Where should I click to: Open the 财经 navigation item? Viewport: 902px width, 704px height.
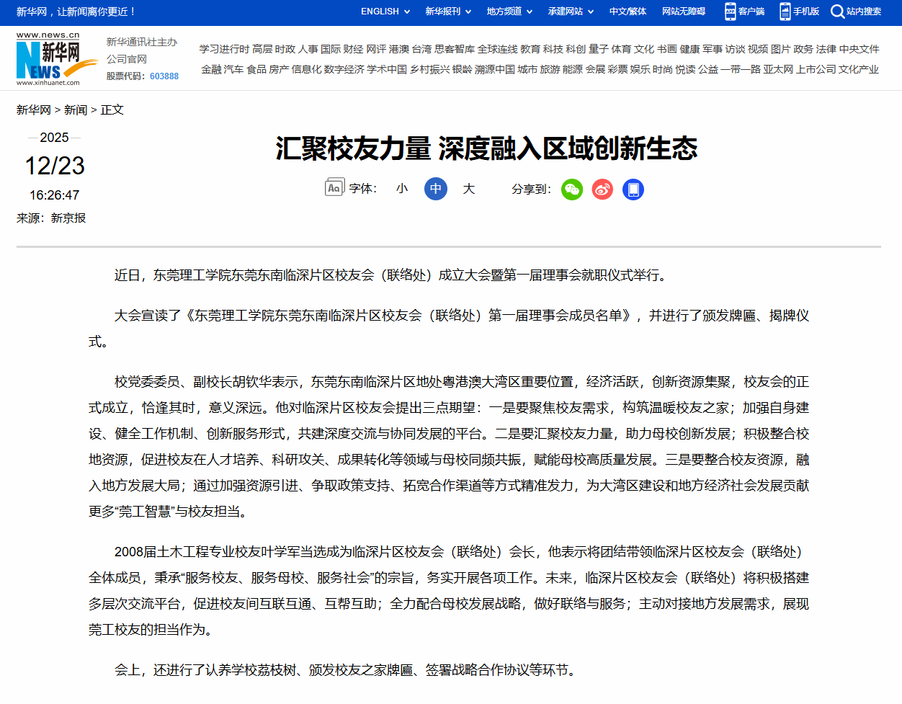[x=353, y=49]
